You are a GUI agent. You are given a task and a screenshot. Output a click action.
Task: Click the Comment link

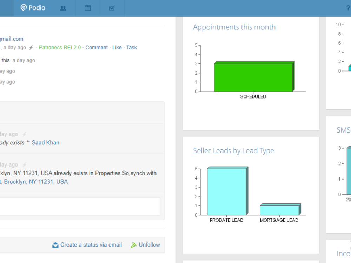pos(97,47)
